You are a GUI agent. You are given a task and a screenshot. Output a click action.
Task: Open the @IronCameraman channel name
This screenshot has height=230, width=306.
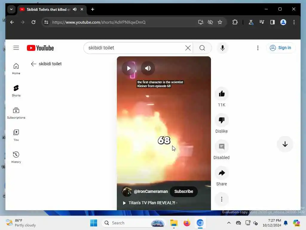tap(151, 191)
